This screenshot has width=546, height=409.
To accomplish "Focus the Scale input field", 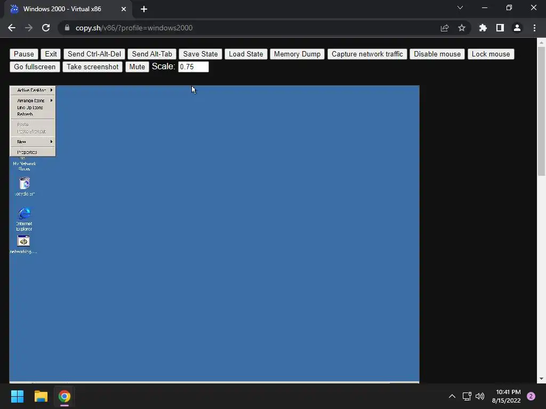I will coord(193,67).
